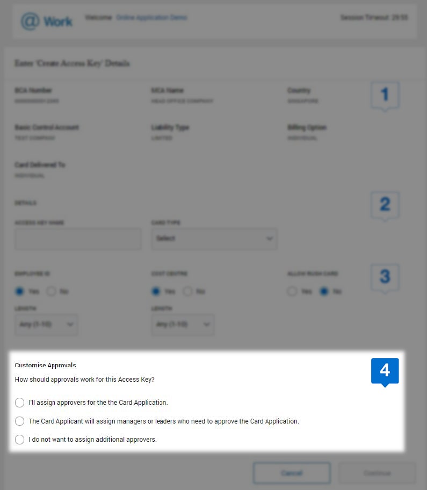Click the chevron on the Cost Centre Length selector
Image resolution: width=427 pixels, height=490 pixels.
coord(206,324)
